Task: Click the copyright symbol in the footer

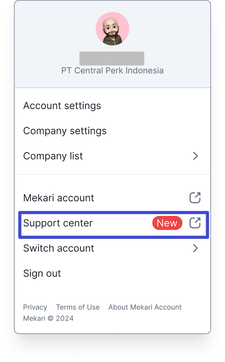Action: click(x=50, y=319)
